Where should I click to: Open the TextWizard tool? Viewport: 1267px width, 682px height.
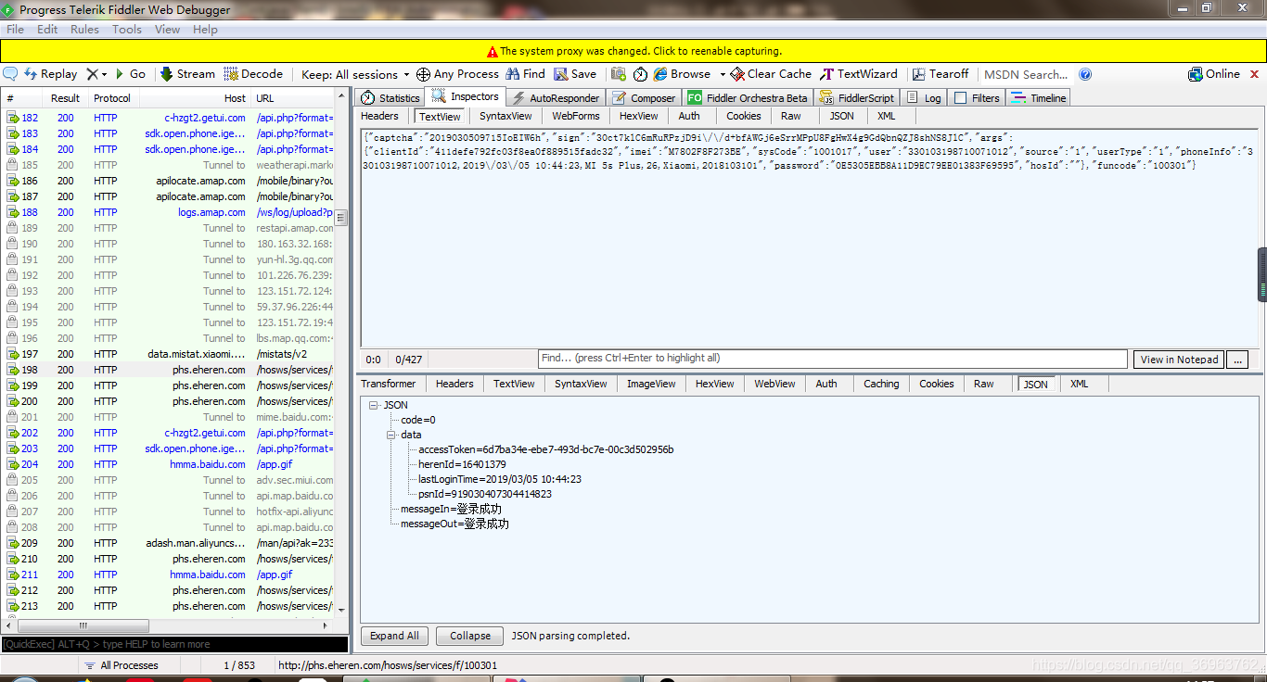click(x=859, y=74)
